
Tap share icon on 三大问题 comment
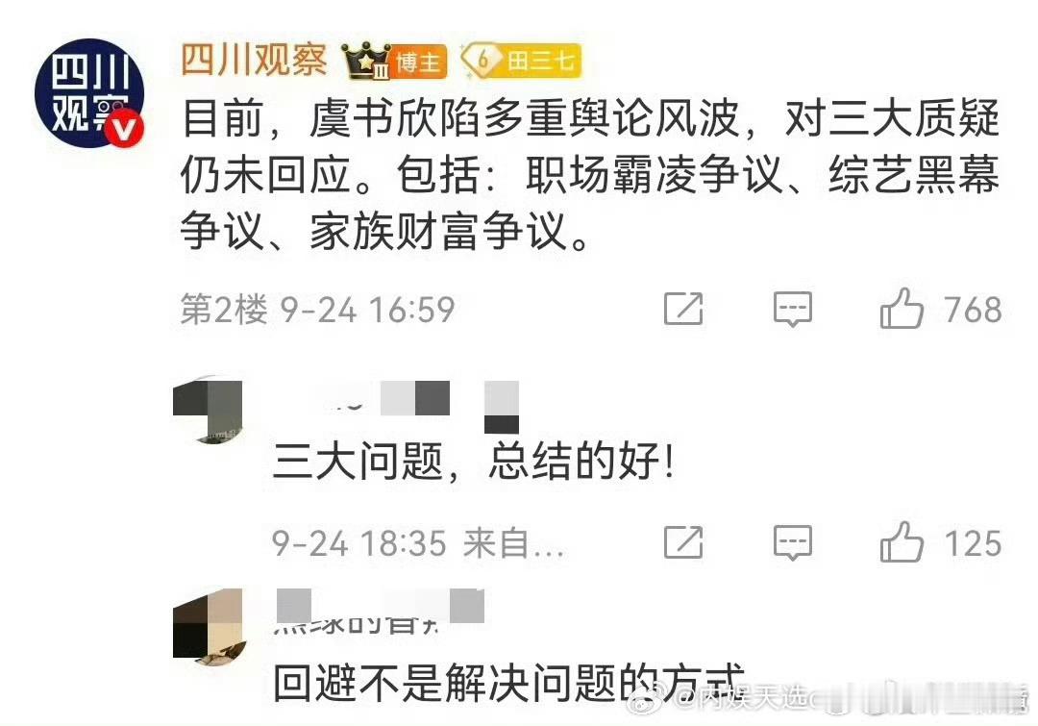click(683, 542)
